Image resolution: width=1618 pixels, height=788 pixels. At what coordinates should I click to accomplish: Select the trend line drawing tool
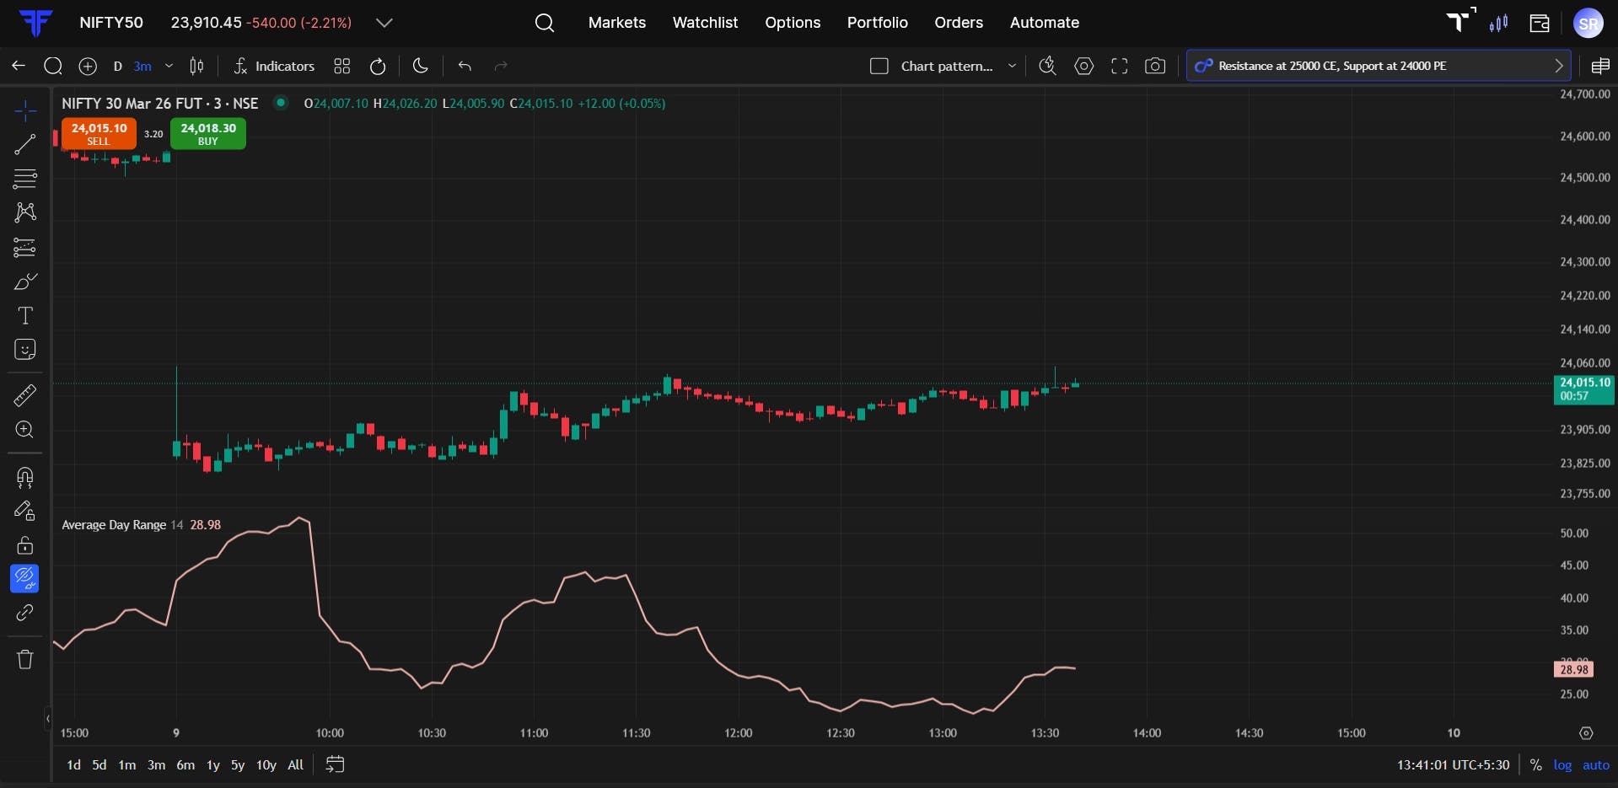click(24, 145)
